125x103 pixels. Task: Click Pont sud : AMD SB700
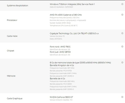click(60, 52)
